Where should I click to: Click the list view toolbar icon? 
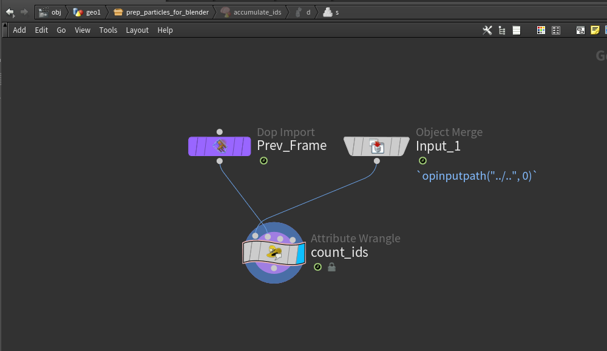pyautogui.click(x=517, y=30)
